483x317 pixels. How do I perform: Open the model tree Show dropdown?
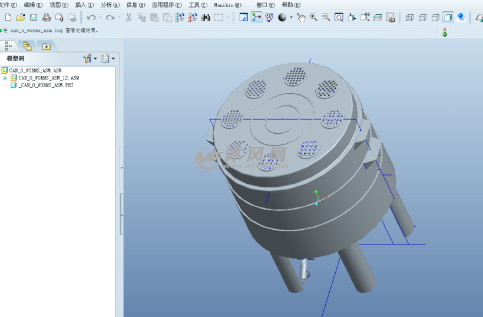coord(108,58)
